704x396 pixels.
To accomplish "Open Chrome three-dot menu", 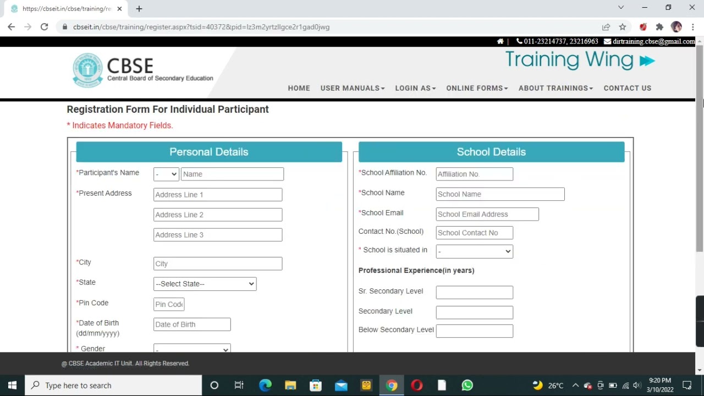I will [692, 26].
